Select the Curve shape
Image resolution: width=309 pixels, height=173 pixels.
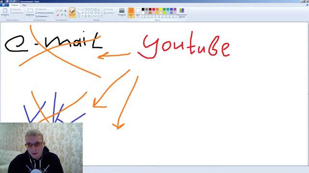coord(83,10)
